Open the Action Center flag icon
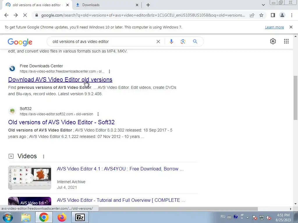Screen dimensions: 298x223 [255, 217]
